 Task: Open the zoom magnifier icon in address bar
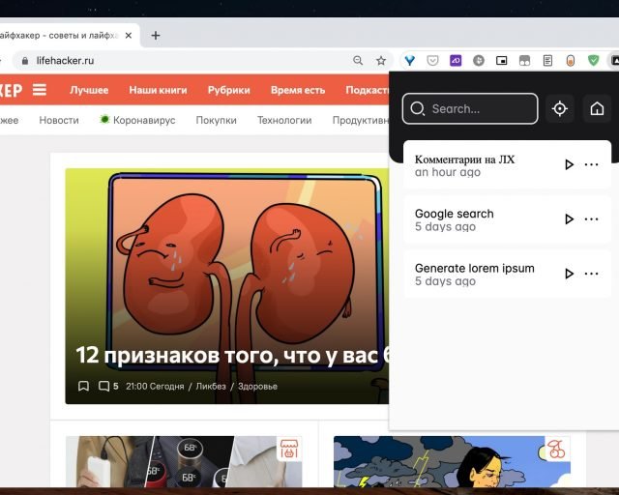pos(358,60)
